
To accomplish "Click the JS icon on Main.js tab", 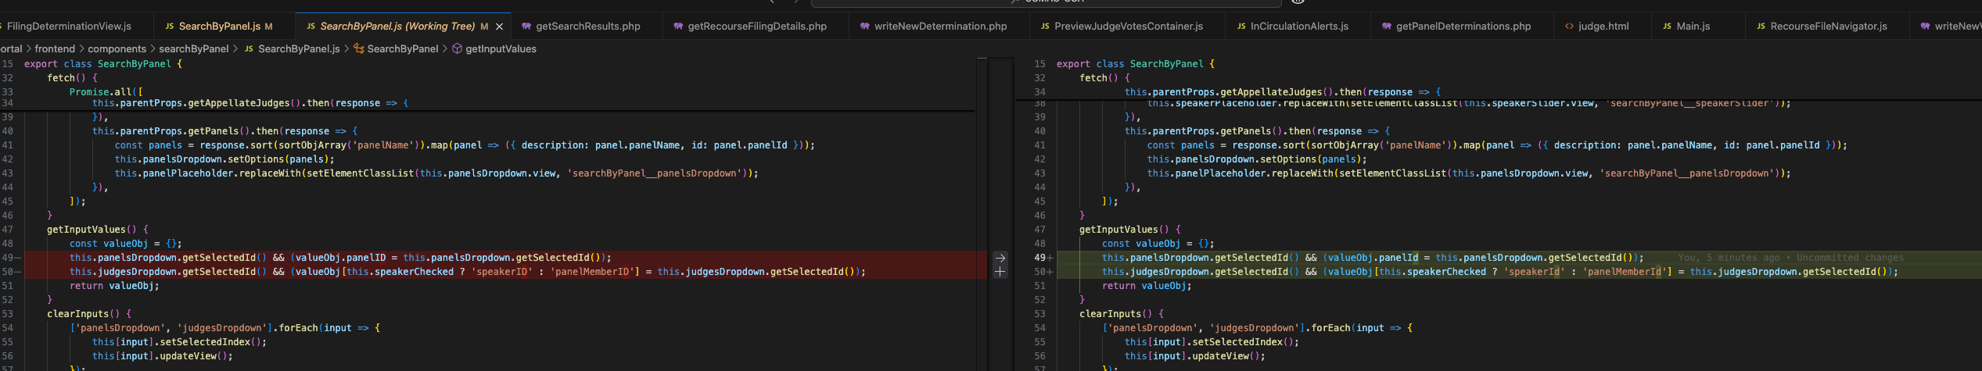I will point(1667,27).
